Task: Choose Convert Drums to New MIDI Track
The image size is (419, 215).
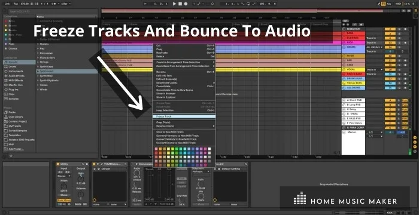Action: (184, 143)
